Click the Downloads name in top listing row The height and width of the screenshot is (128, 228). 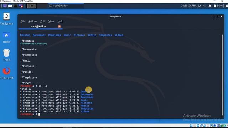click(55, 35)
